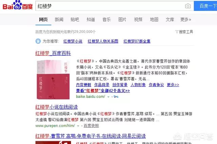
Task: Expand dropdown arrow next to baike.baidu.com
Action: click(108, 97)
